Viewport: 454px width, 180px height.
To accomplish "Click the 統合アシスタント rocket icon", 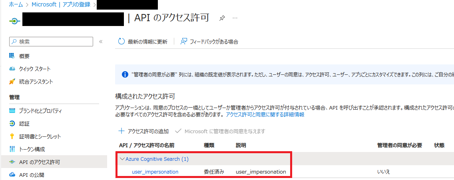I will tap(12, 82).
